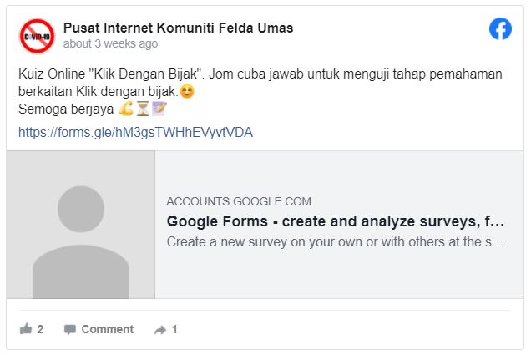Click the Facebook logo icon
The image size is (531, 355).
coord(500,29)
